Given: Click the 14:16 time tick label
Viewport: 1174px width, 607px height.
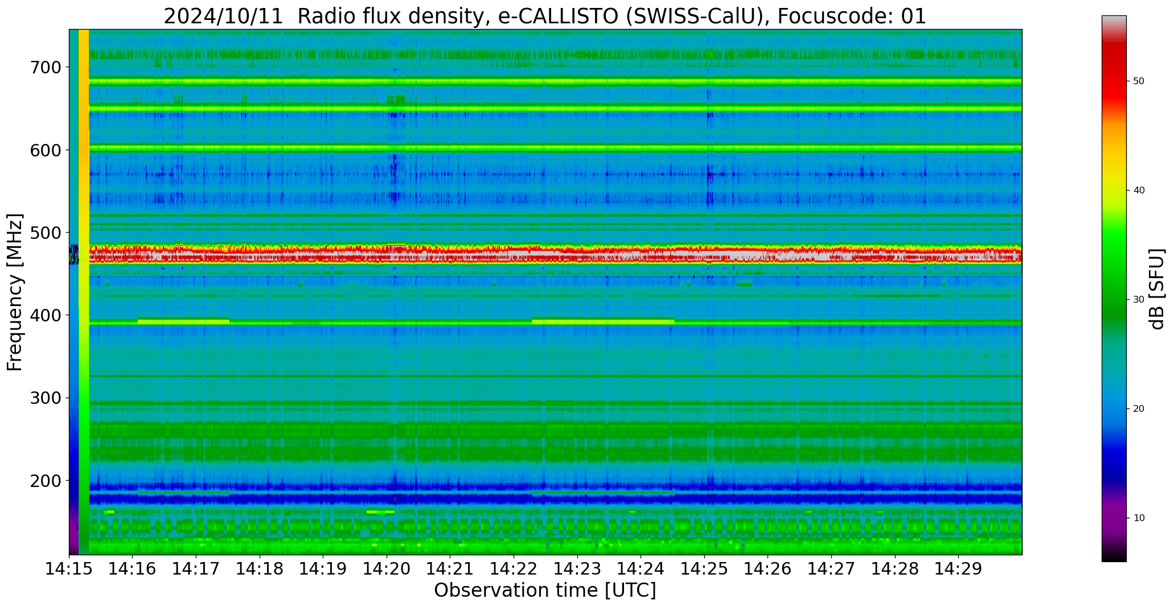Looking at the screenshot, I should click(133, 568).
